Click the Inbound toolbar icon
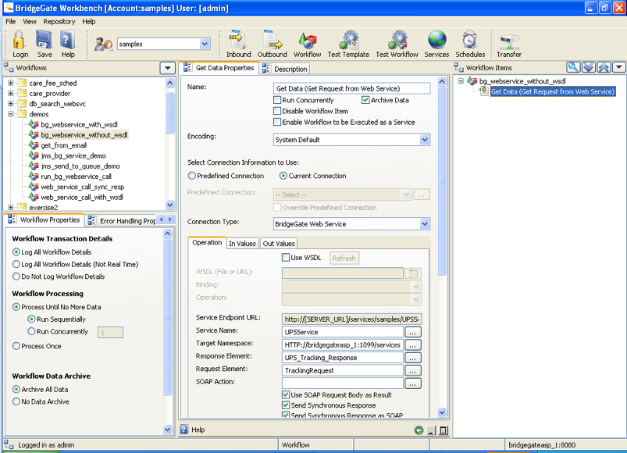The height and width of the screenshot is (453, 627). tap(238, 41)
